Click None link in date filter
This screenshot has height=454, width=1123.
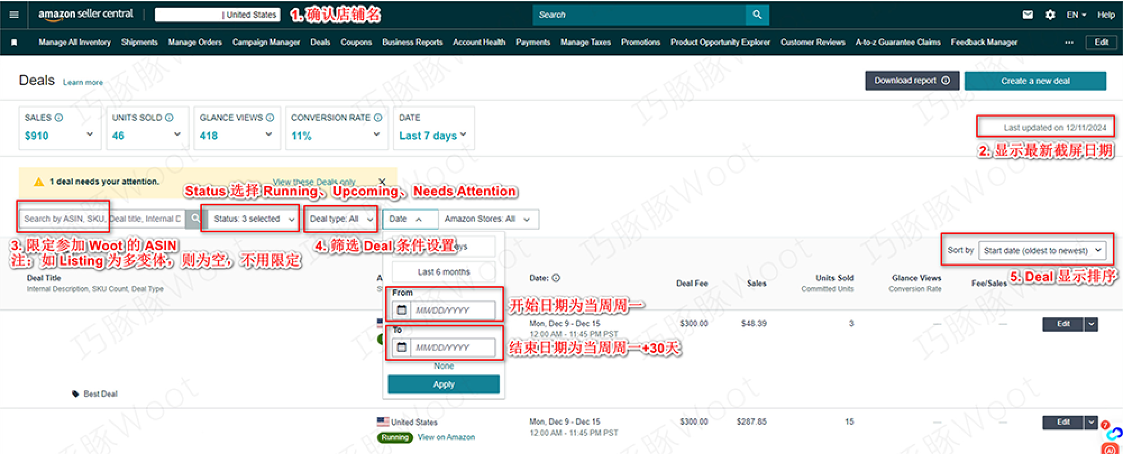coord(444,366)
